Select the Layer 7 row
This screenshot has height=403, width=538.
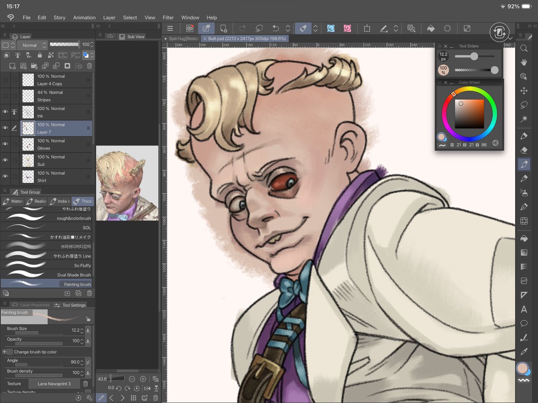point(47,128)
